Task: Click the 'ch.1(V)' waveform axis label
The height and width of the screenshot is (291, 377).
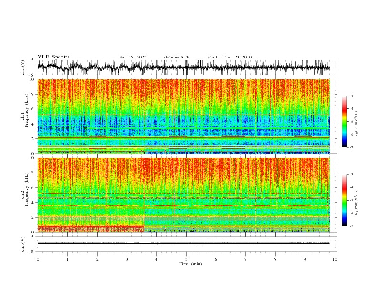Action: coord(23,68)
